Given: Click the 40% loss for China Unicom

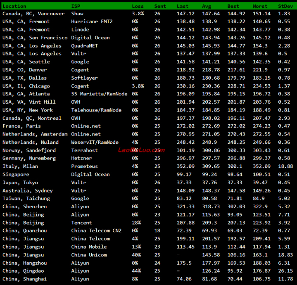Looking at the screenshot, I should coord(136,255).
